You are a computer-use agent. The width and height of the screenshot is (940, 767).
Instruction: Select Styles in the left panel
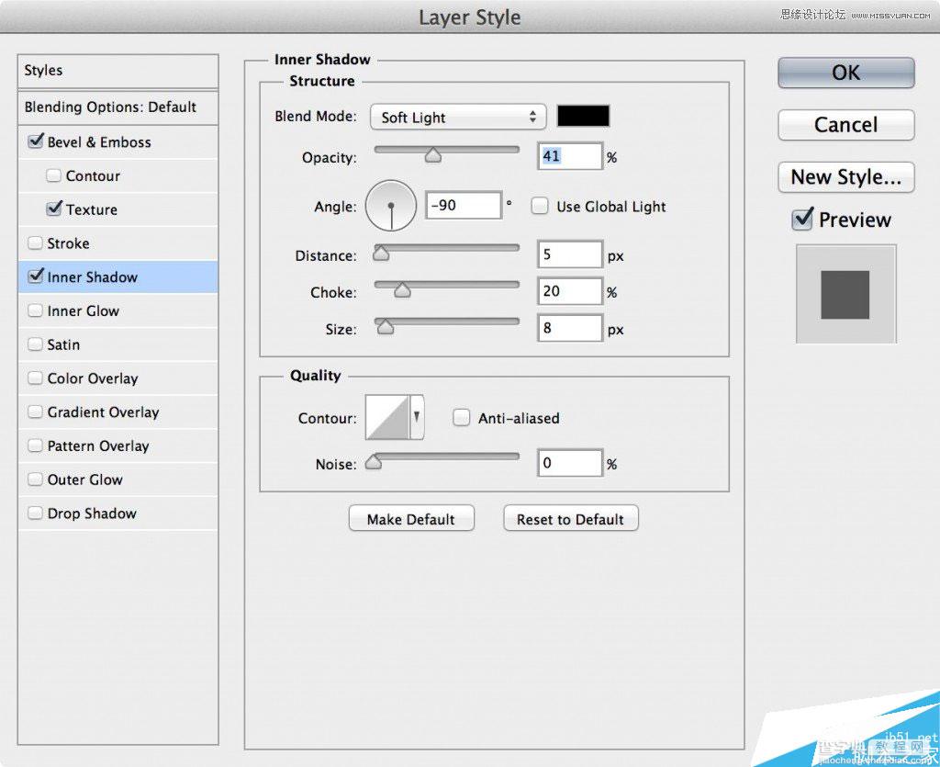pos(117,71)
